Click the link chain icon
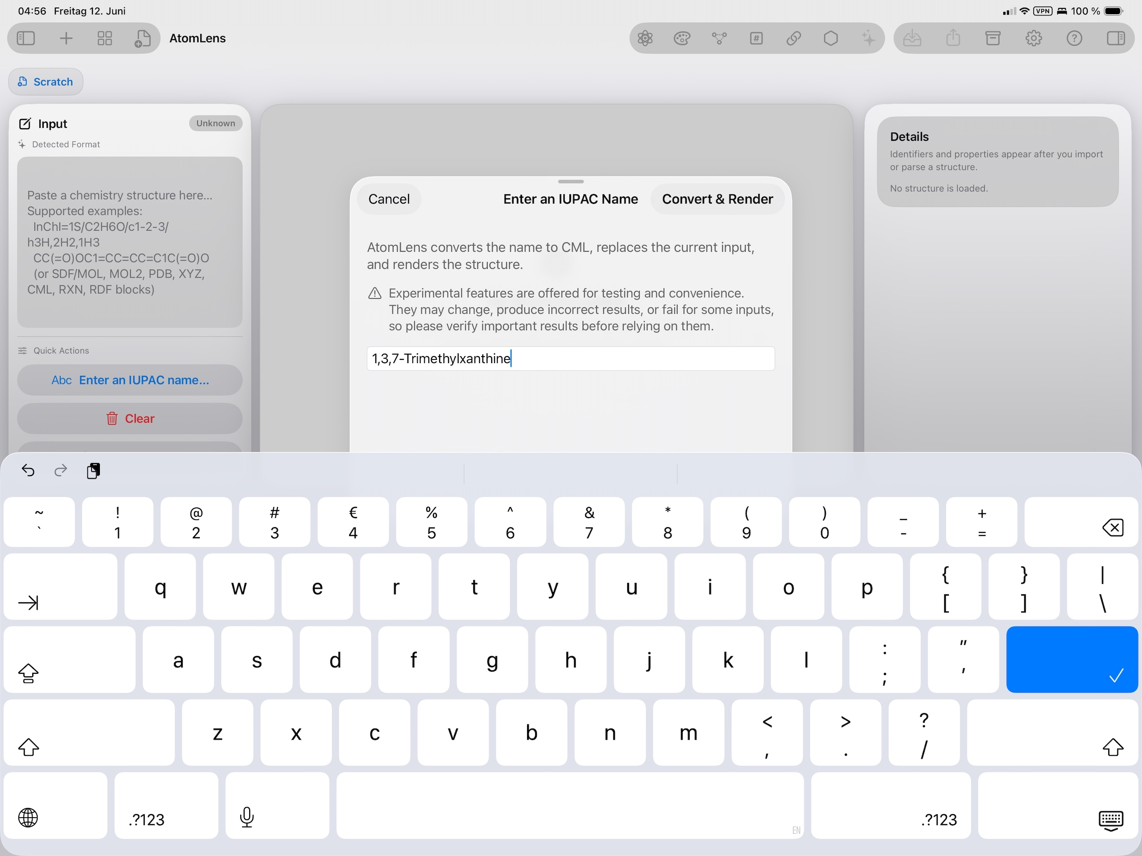This screenshot has height=856, width=1142. [793, 38]
